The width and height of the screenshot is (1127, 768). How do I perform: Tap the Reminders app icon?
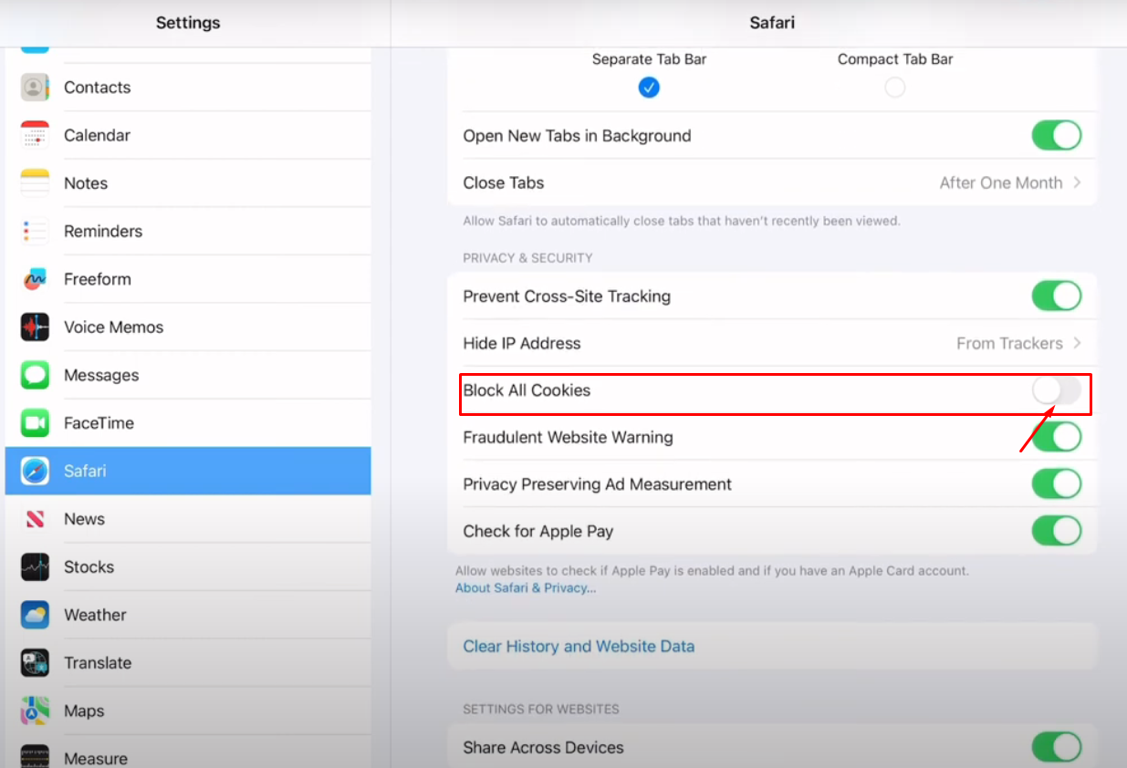click(x=35, y=232)
